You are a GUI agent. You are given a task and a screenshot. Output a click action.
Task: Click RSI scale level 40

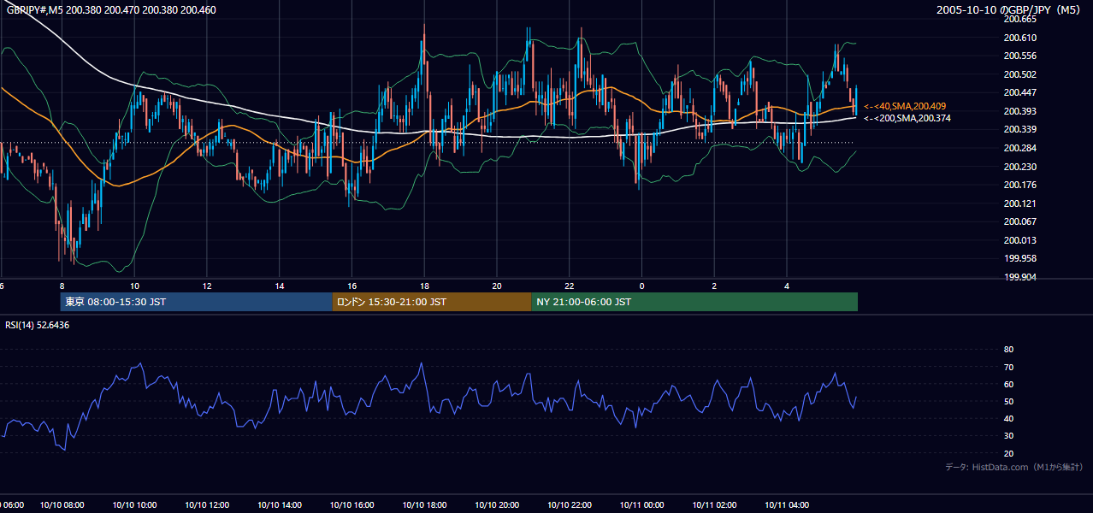(x=1008, y=418)
